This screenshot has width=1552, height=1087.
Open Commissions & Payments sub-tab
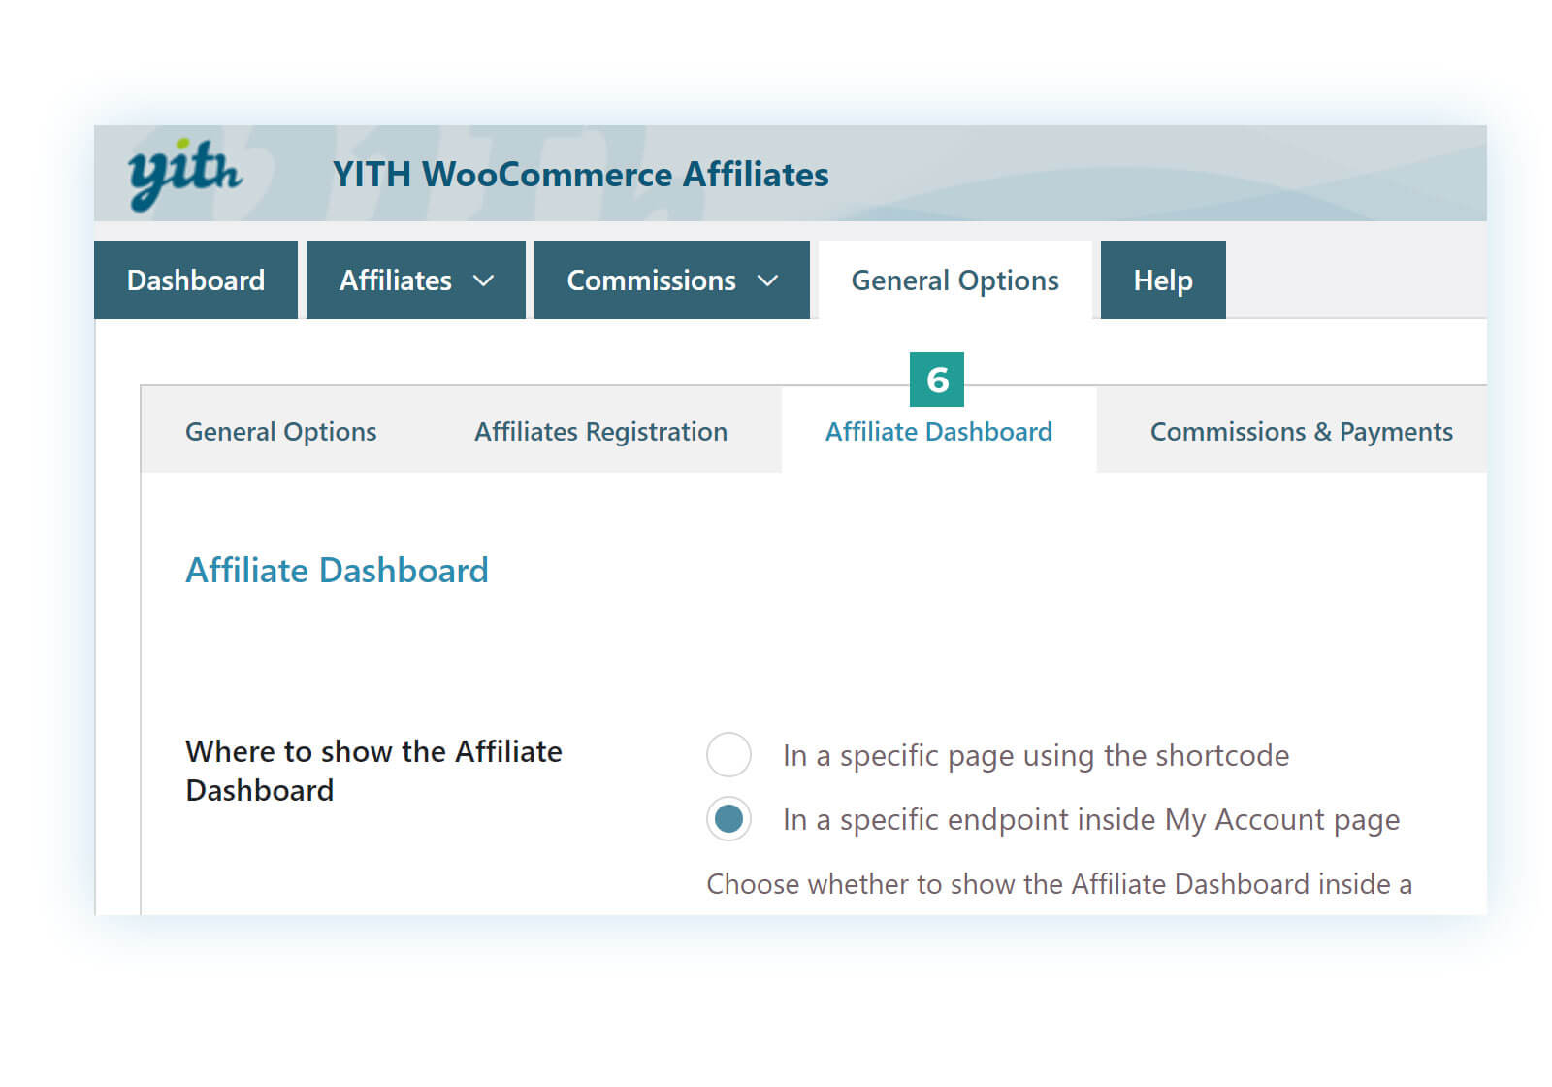[x=1301, y=431]
